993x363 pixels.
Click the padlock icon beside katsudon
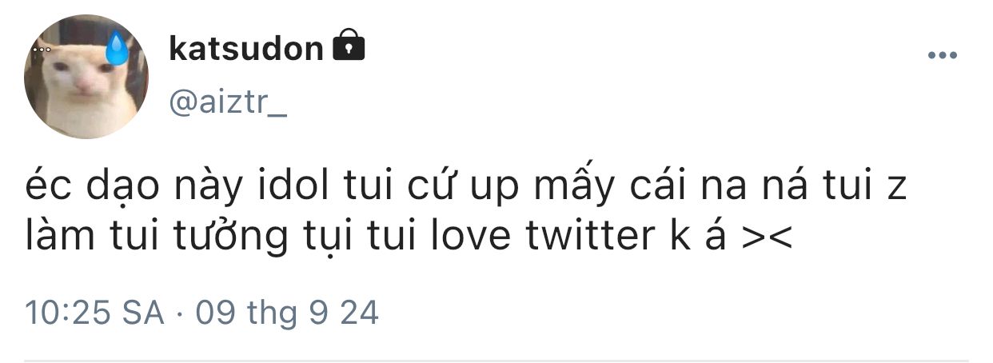pos(348,47)
